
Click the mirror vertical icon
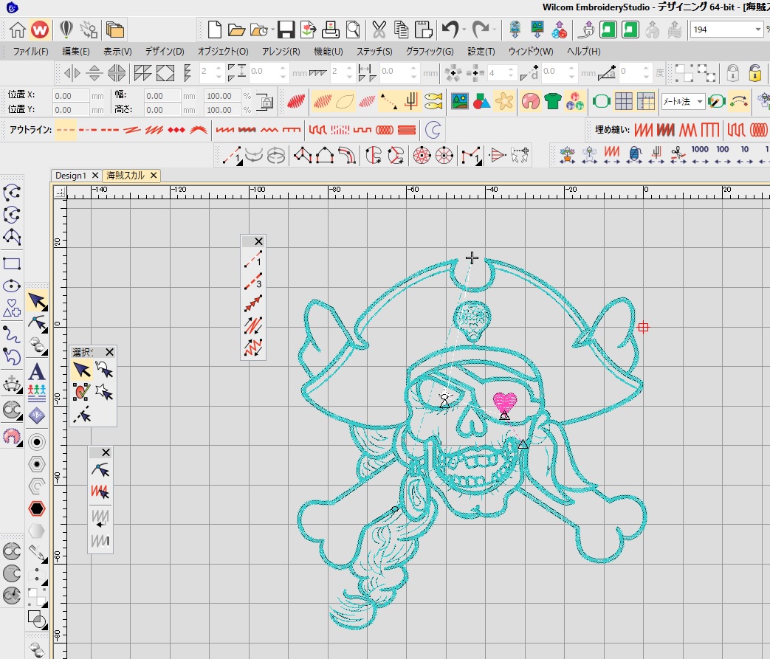(x=94, y=73)
